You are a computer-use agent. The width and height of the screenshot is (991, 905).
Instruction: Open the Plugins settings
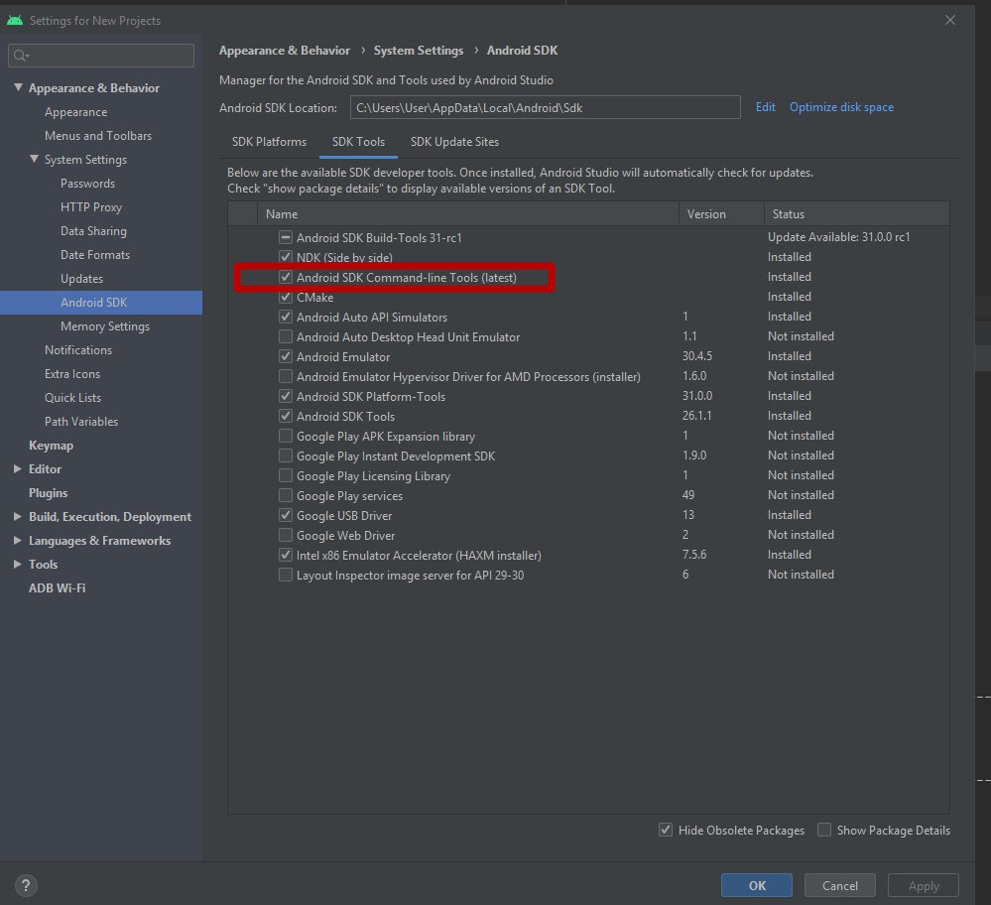pyautogui.click(x=48, y=492)
